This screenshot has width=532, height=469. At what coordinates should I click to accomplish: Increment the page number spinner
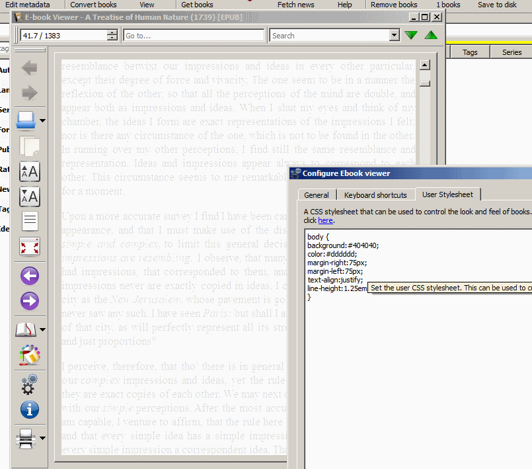112,32
